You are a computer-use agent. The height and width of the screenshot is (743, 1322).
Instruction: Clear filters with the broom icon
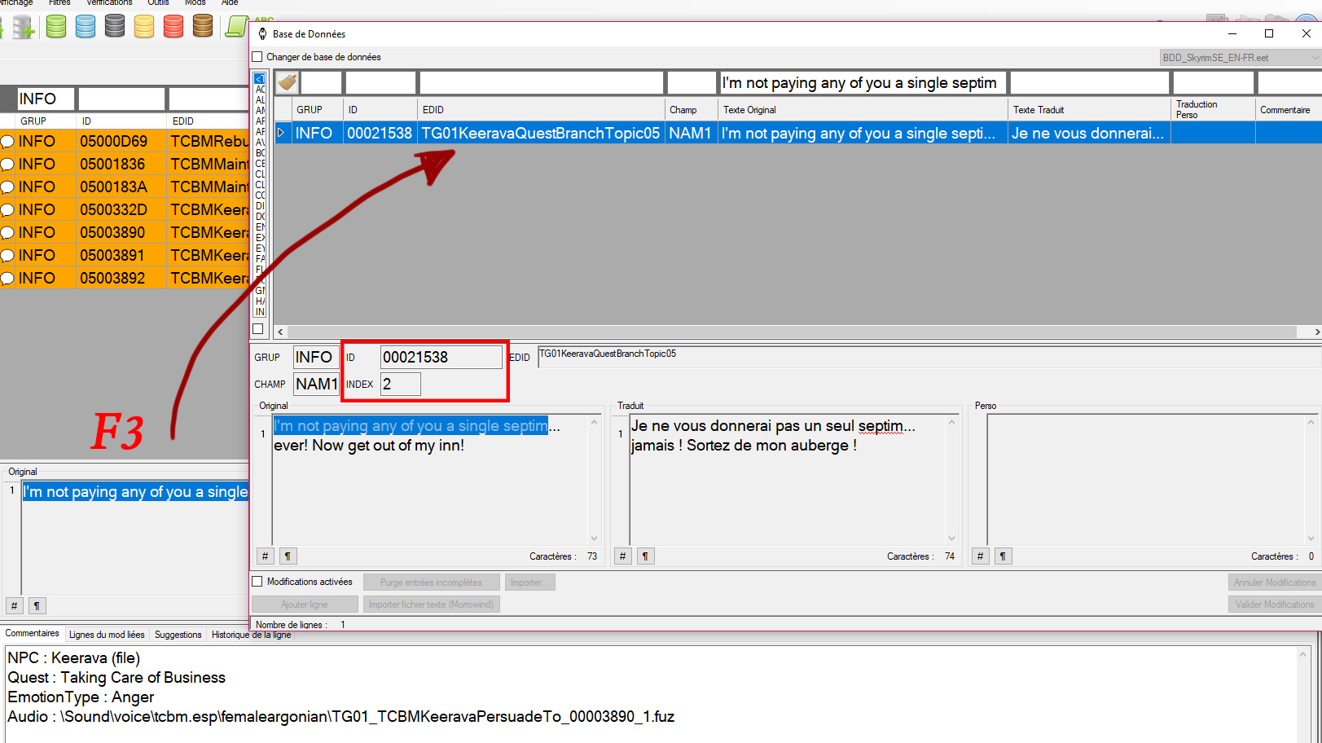pos(287,82)
